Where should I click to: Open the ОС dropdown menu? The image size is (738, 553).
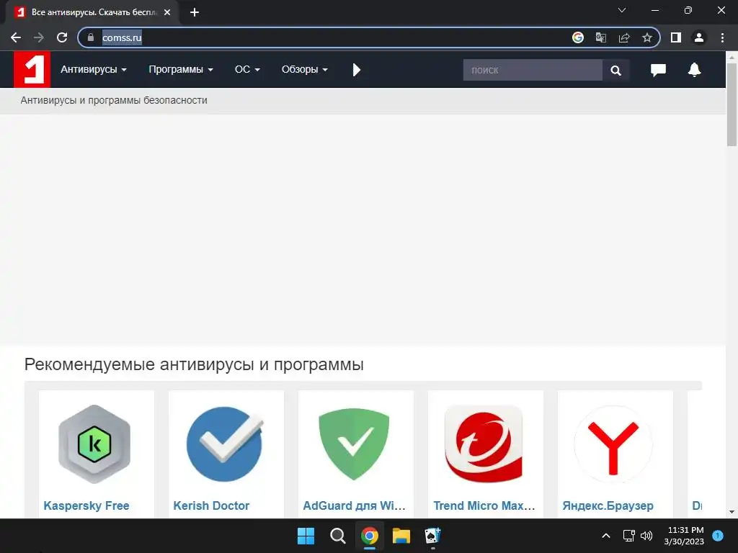click(247, 70)
